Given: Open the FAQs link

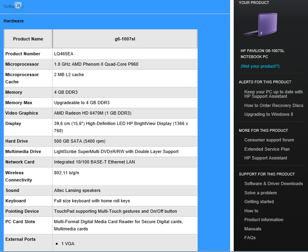Looking at the screenshot, I should coord(250,238).
